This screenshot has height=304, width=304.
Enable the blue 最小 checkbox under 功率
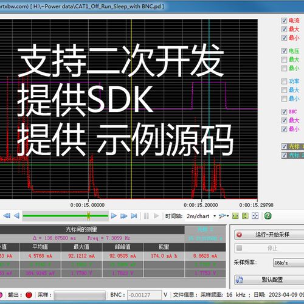tap(284, 98)
